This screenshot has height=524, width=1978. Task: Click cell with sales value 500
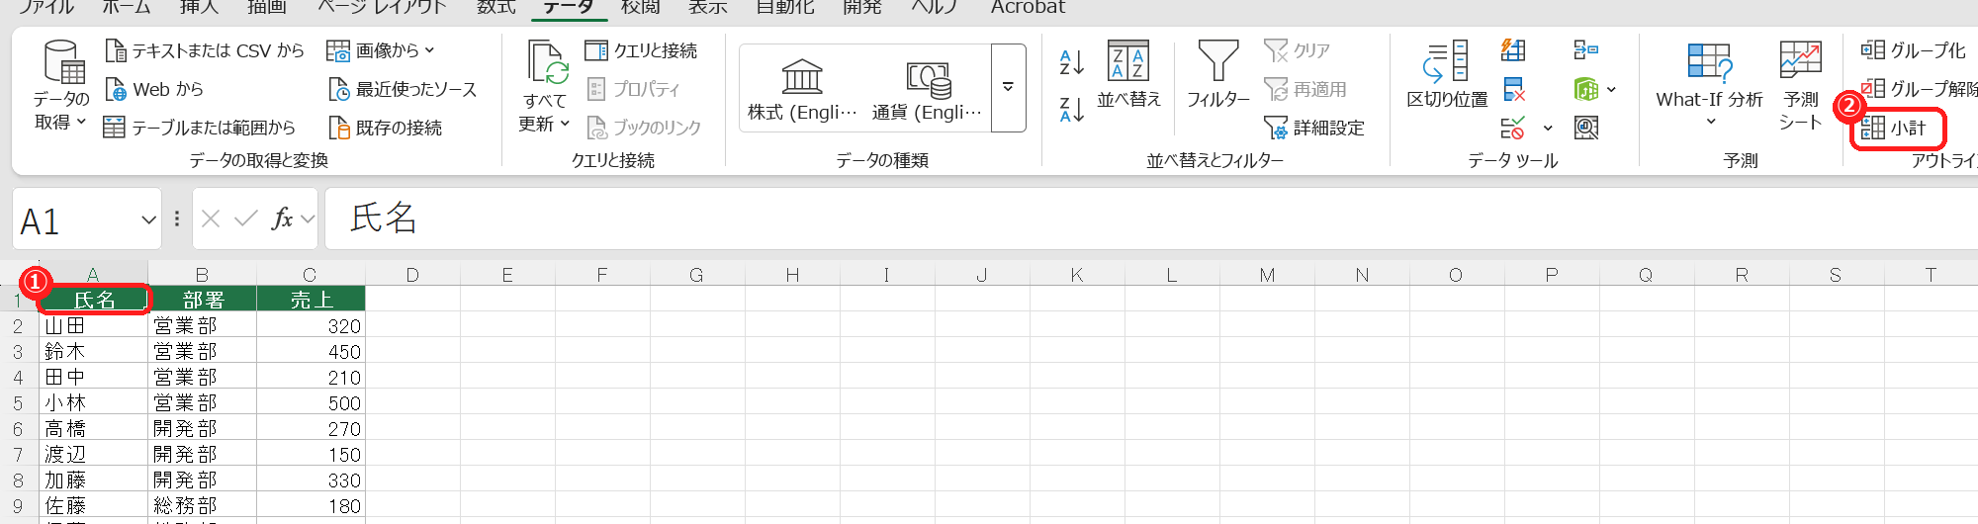[311, 402]
